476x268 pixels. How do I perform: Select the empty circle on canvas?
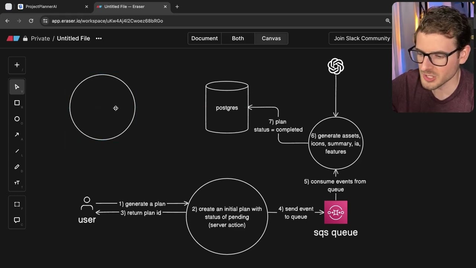102,107
